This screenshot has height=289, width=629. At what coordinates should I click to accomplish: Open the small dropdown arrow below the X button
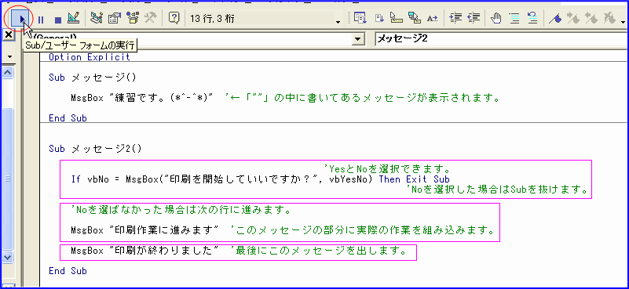9,57
